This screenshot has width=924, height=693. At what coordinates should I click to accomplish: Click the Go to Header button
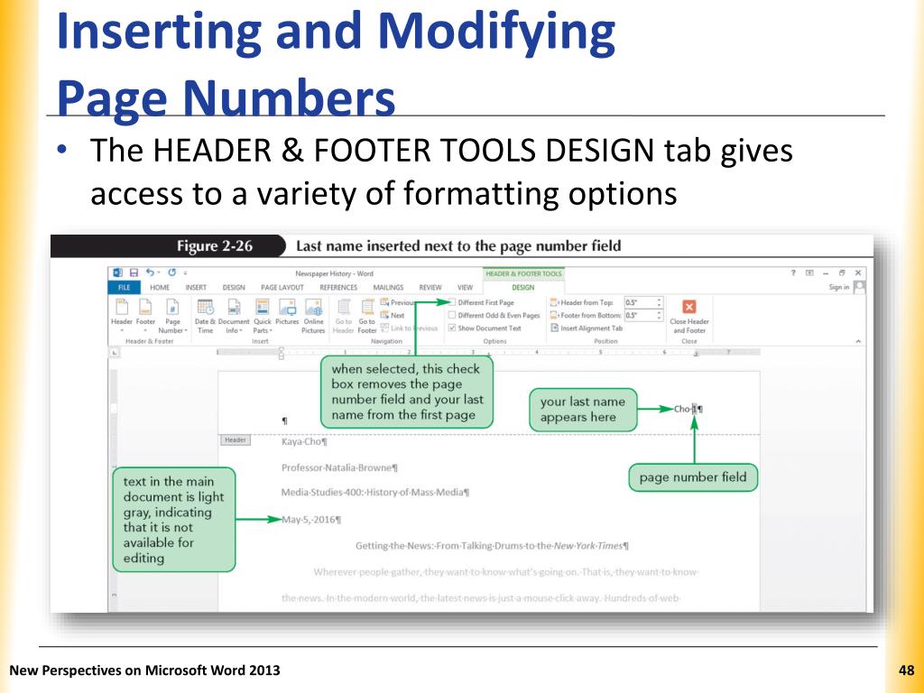tap(344, 317)
